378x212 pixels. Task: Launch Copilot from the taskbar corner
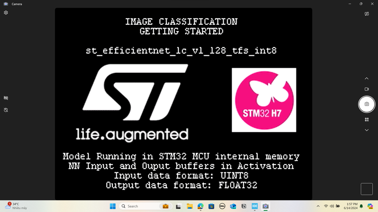pyautogui.click(x=370, y=206)
